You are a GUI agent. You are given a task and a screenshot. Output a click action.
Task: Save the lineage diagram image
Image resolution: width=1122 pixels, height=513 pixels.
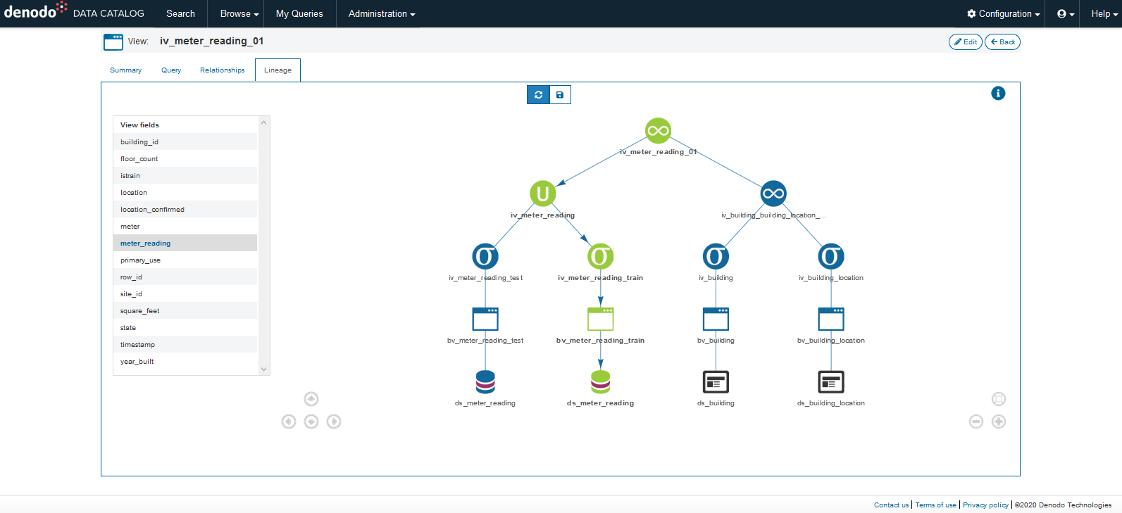click(x=560, y=94)
